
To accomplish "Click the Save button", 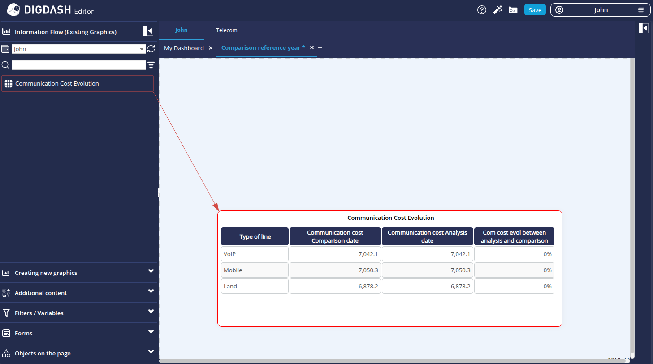I will pyautogui.click(x=535, y=10).
